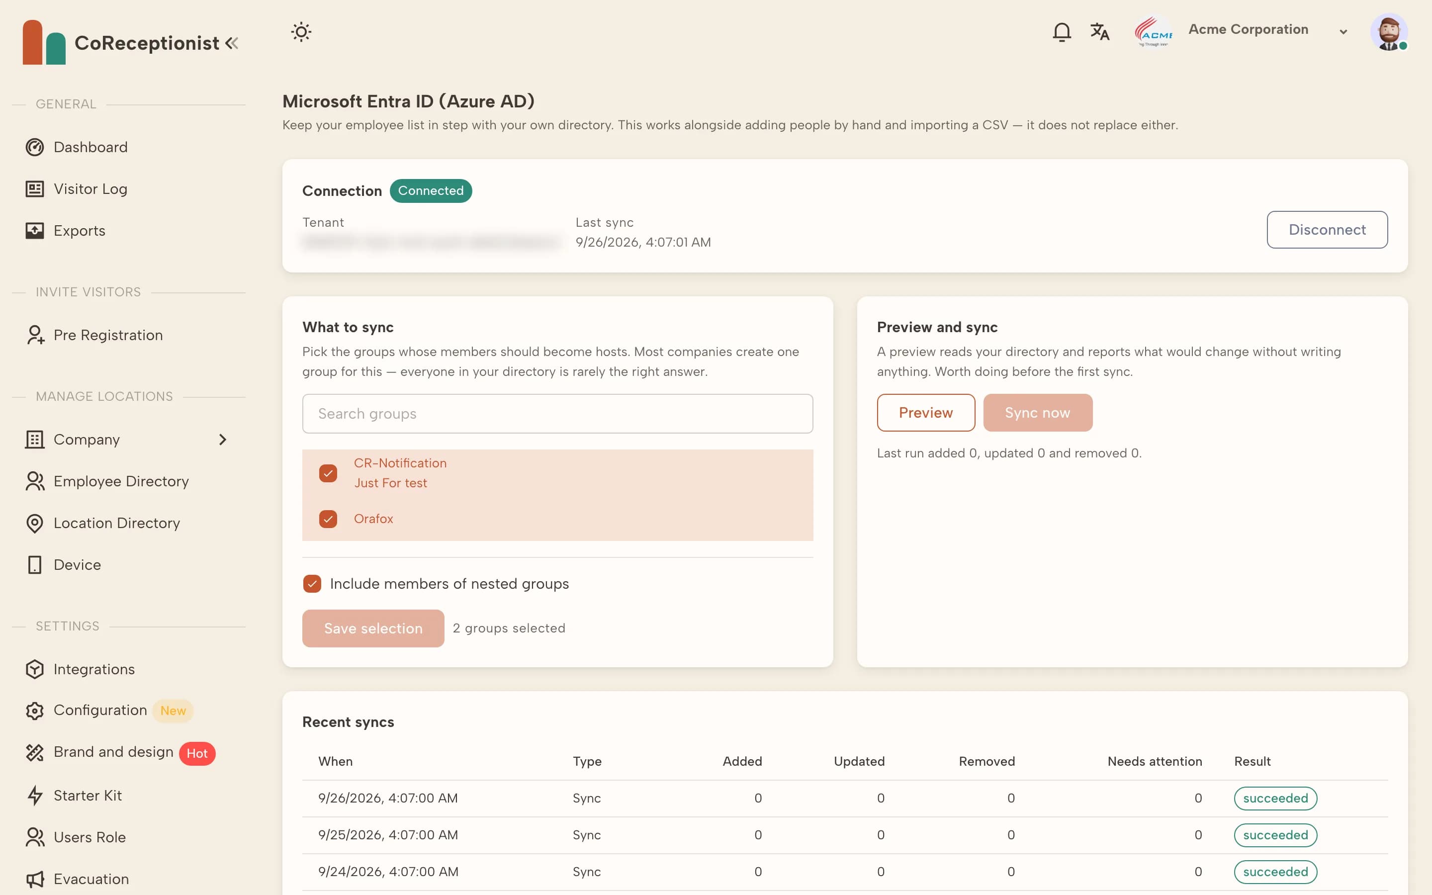Click the Device tablet icon
This screenshot has width=1432, height=895.
tap(35, 565)
